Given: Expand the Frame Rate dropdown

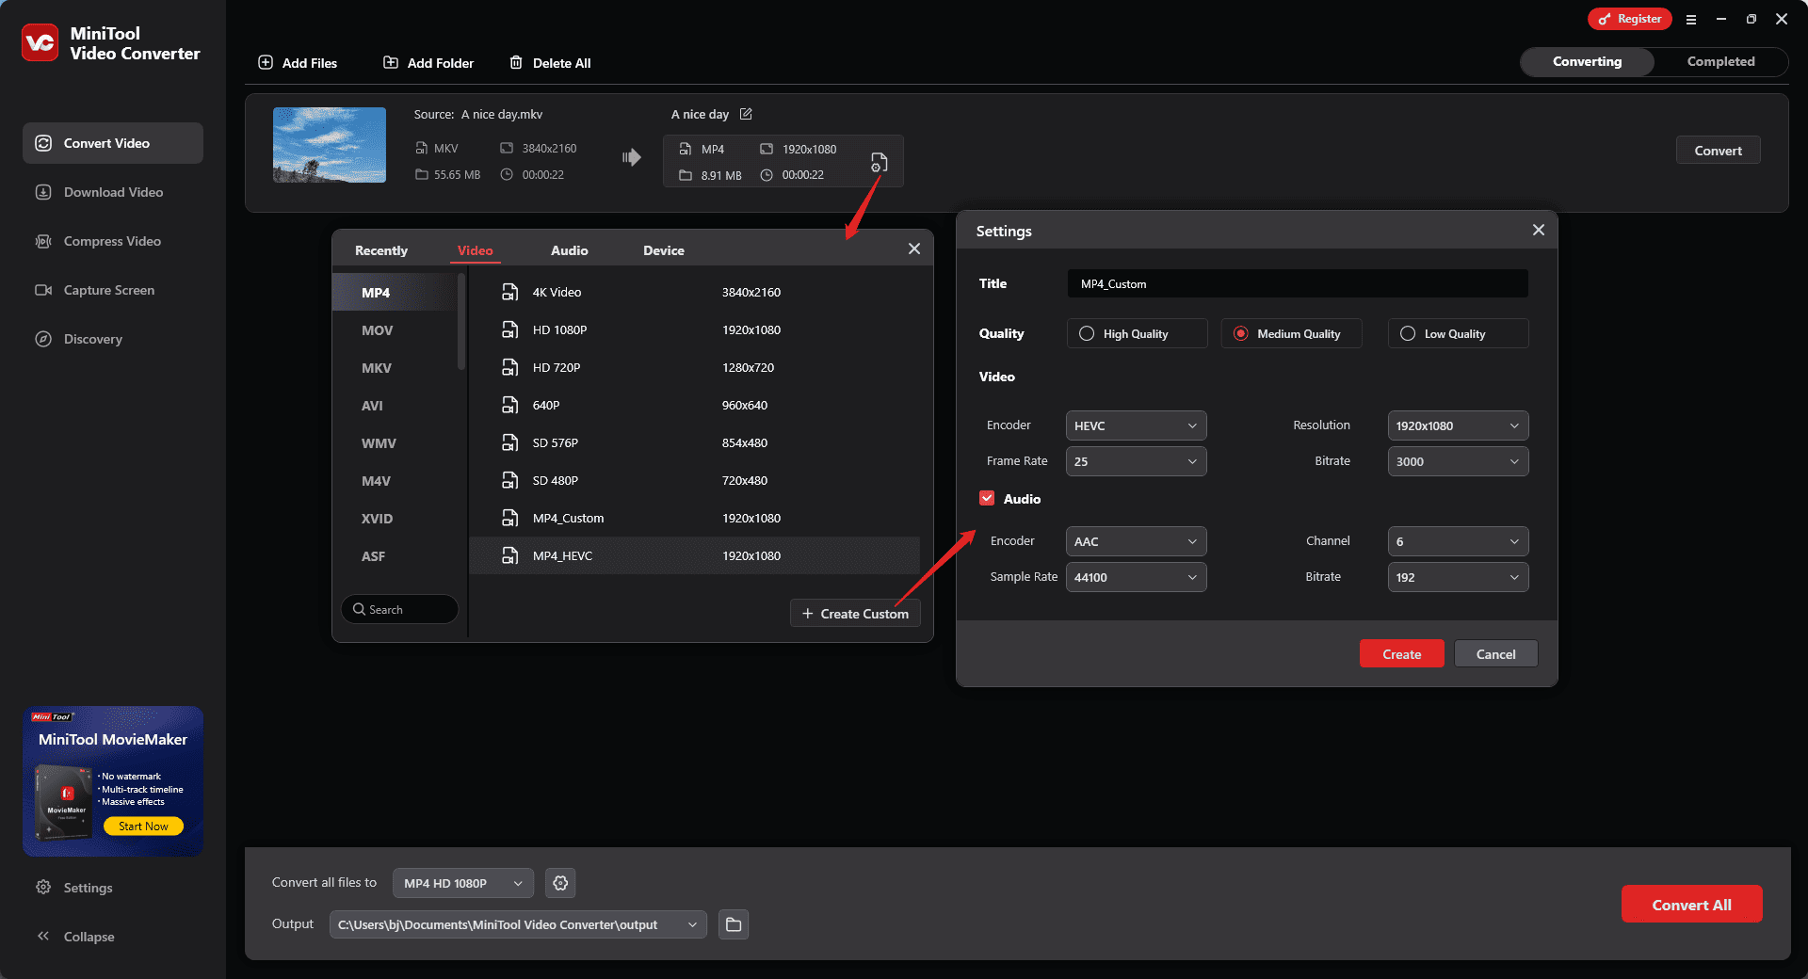Looking at the screenshot, I should [1136, 461].
